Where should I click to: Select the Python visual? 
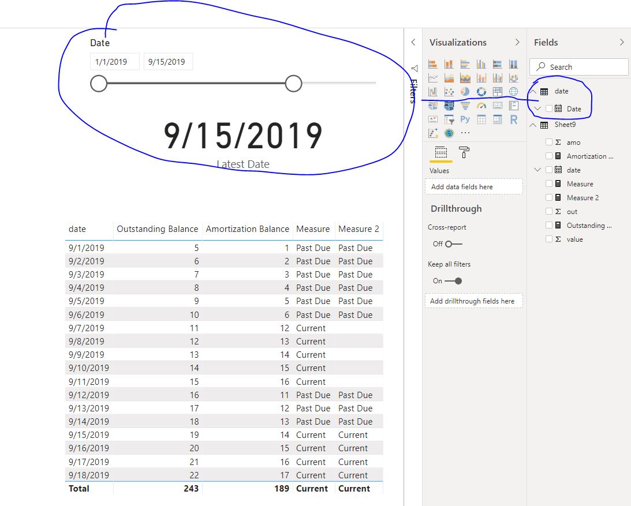[x=465, y=119]
